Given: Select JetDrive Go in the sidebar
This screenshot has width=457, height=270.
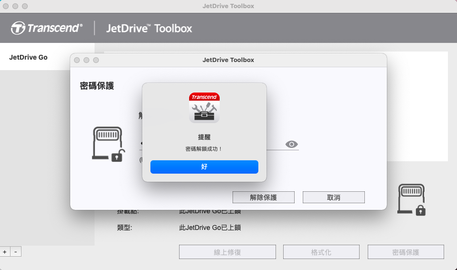Looking at the screenshot, I should click(x=28, y=57).
